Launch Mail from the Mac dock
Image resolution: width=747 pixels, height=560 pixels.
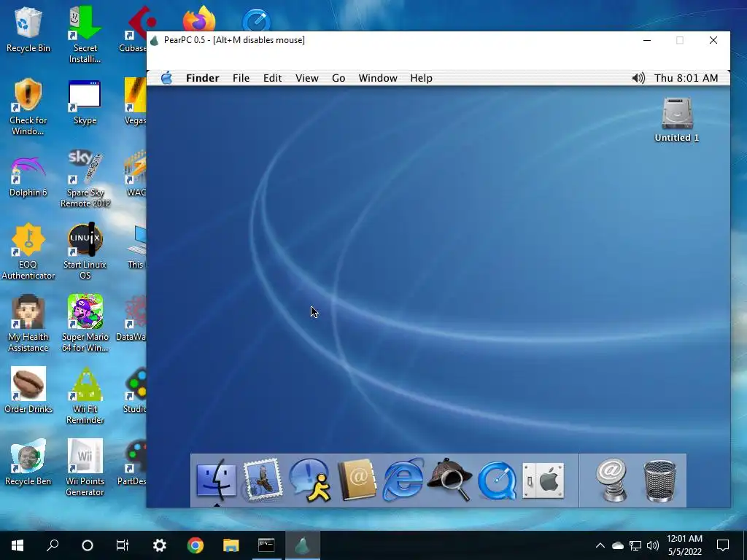263,480
